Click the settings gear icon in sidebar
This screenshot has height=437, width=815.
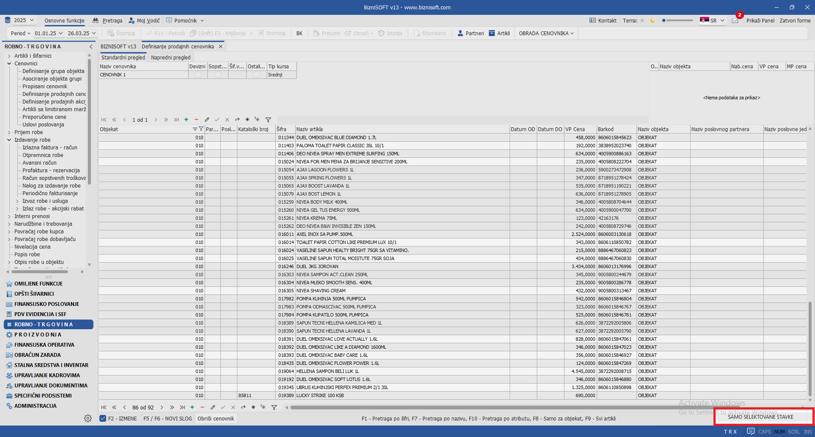(88, 418)
